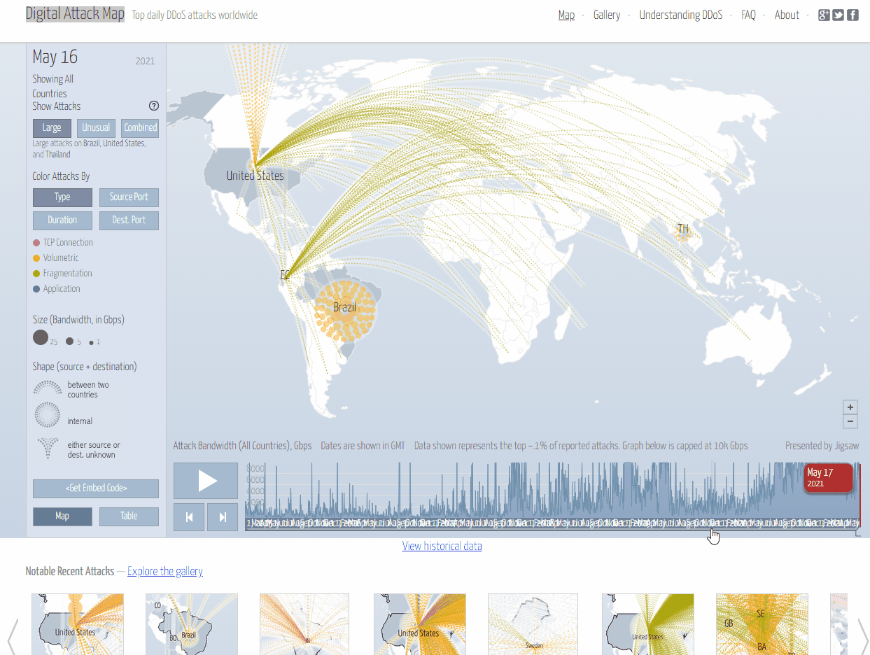
Task: Select the Application legend dot
Action: (36, 289)
